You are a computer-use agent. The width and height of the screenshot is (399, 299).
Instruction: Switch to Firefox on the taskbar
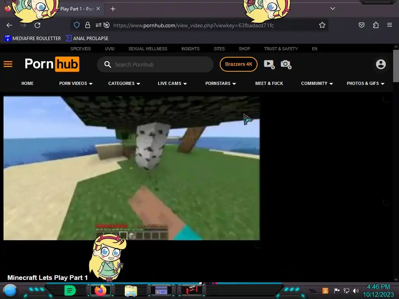pyautogui.click(x=101, y=290)
